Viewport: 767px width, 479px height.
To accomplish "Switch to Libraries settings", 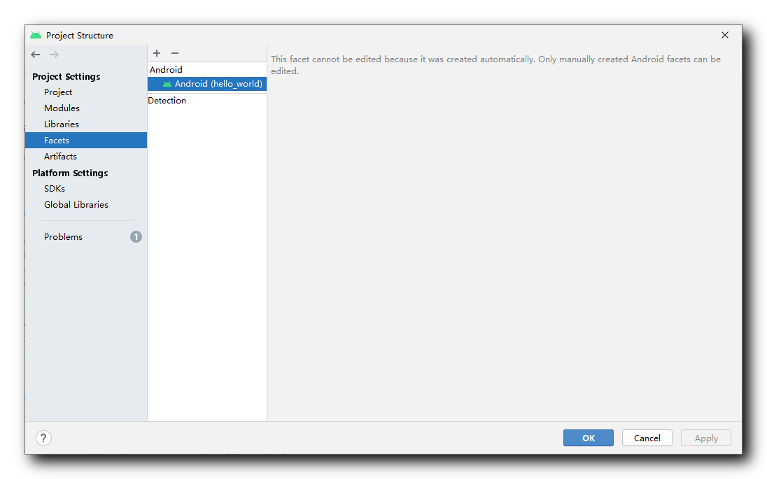I will pyautogui.click(x=86, y=124).
